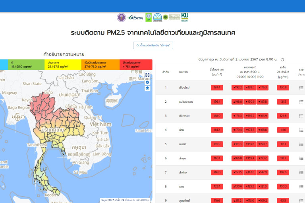This screenshot has height=203, width=305.
Task: Click the KU Kasetsart University logo
Action: click(x=185, y=17)
